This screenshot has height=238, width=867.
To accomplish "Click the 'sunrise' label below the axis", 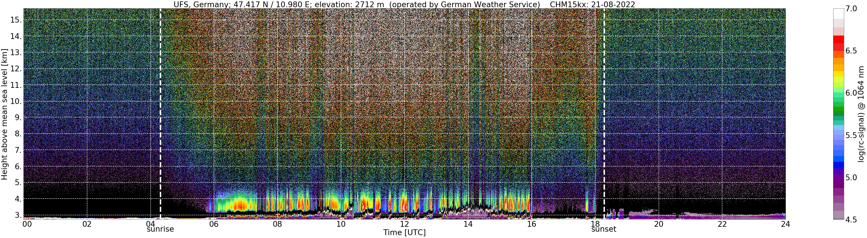I will click(x=161, y=230).
